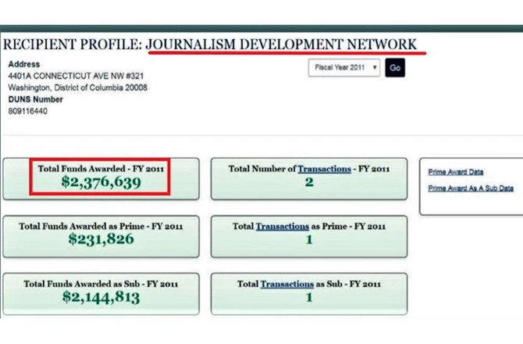
Task: Open the Prime Award As A Sub Data link
Action: pyautogui.click(x=471, y=188)
